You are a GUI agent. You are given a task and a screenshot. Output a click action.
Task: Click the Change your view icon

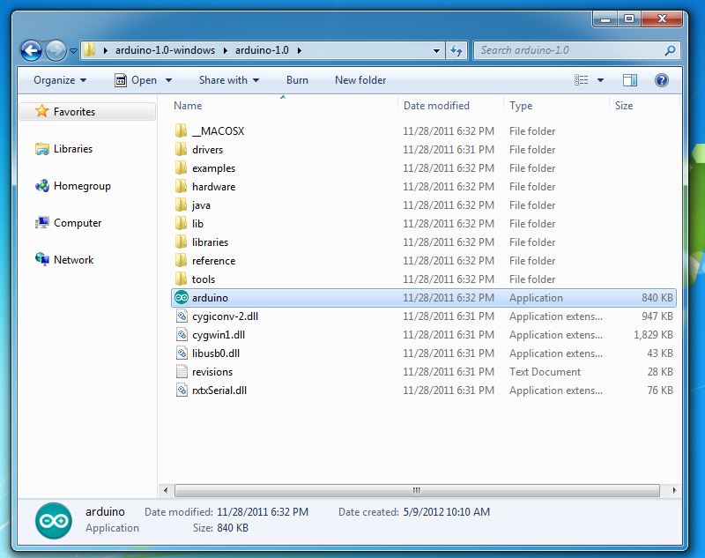tap(582, 80)
